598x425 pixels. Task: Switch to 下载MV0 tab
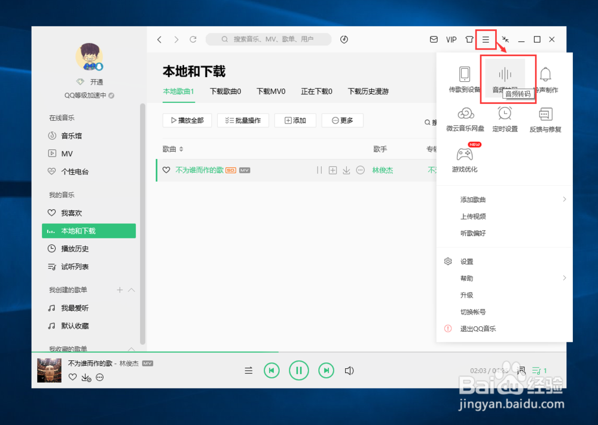tap(271, 91)
